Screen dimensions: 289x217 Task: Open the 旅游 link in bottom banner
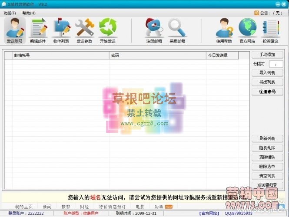[66, 207]
